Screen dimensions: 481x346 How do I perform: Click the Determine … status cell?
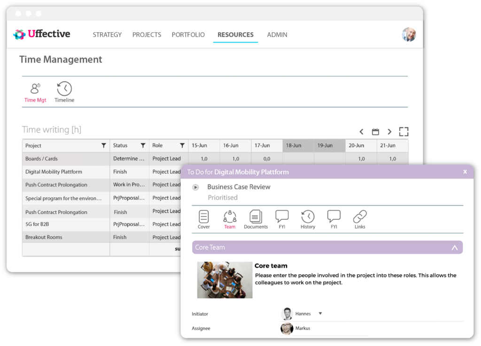[x=130, y=159]
